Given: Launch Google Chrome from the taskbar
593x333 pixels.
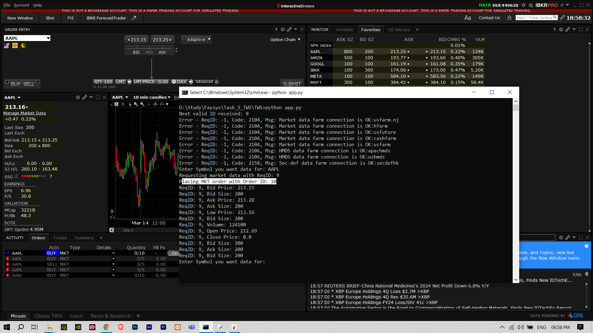Looking at the screenshot, I should [107, 327].
